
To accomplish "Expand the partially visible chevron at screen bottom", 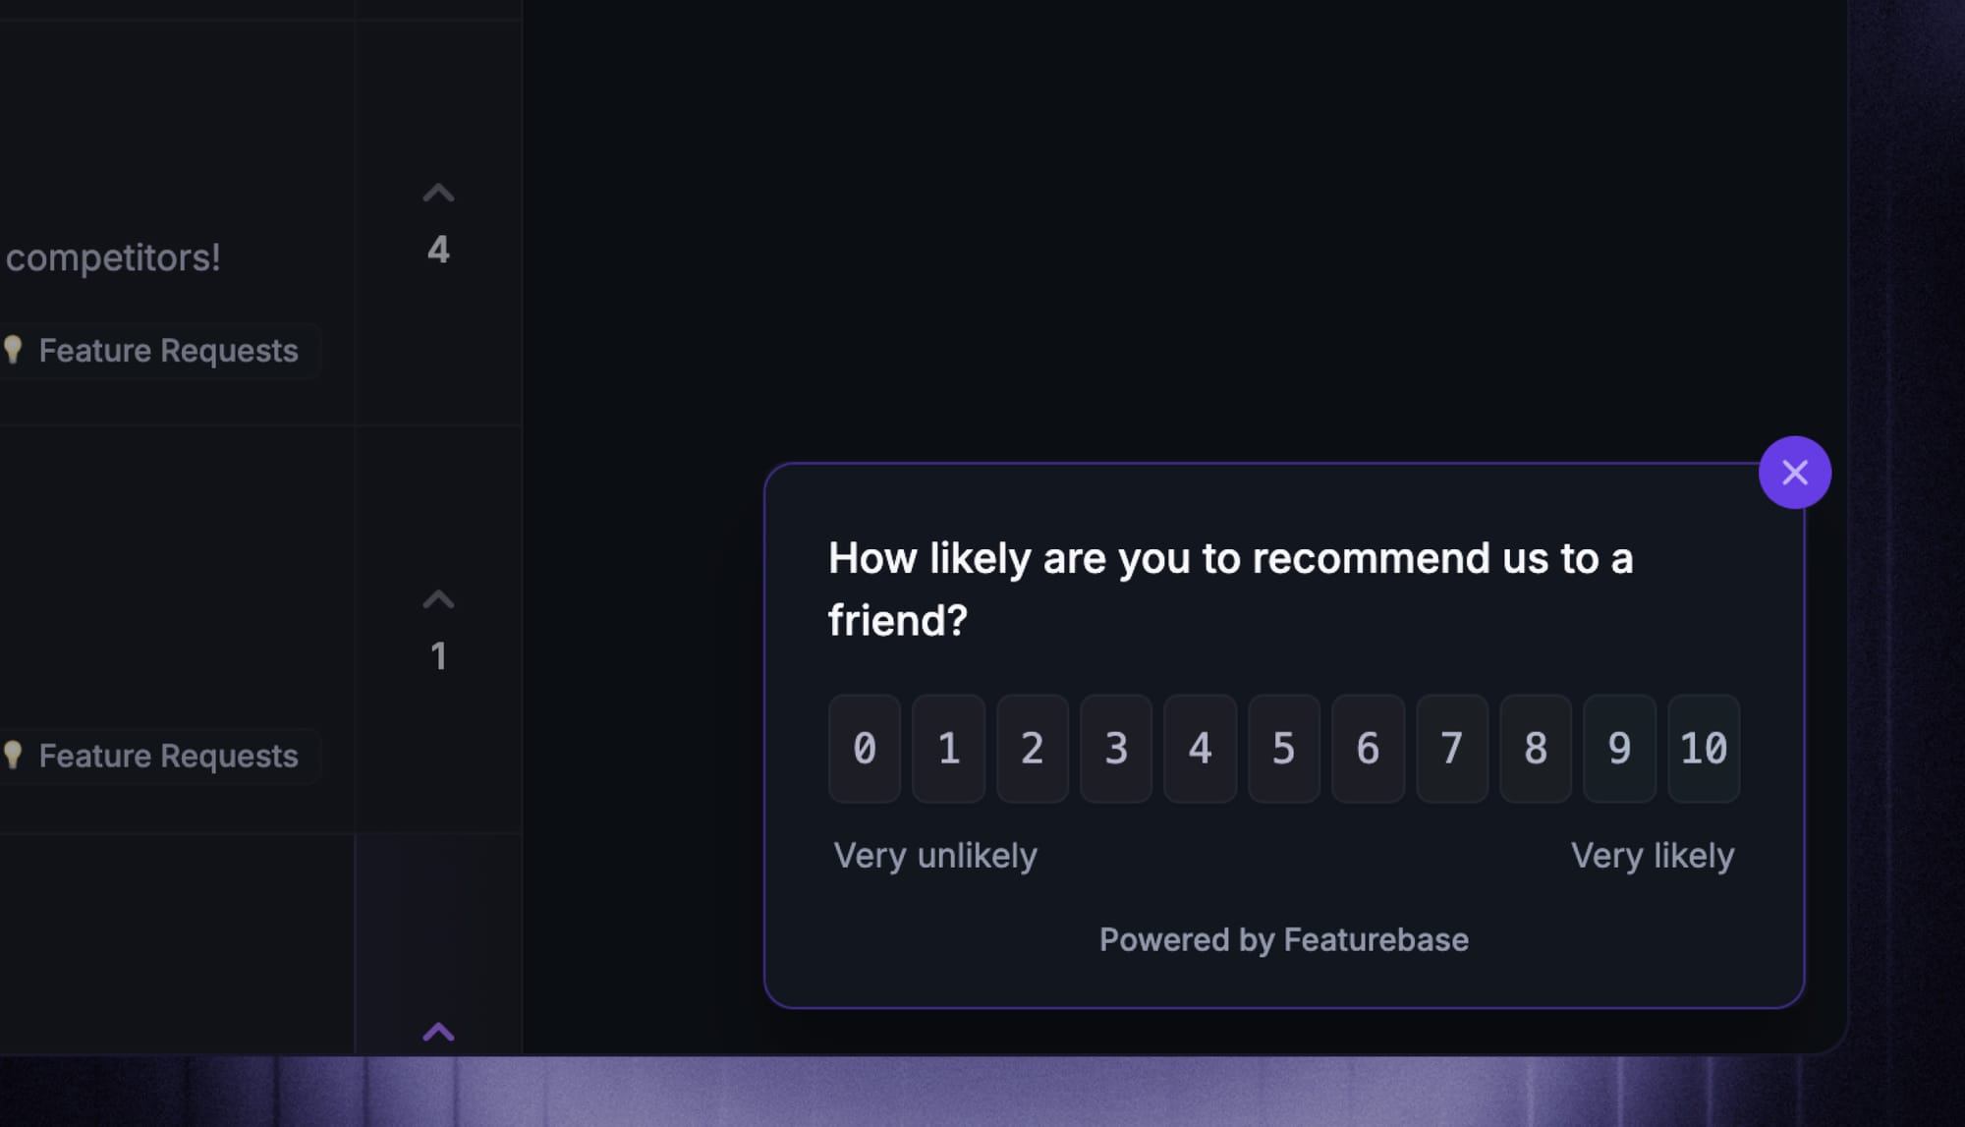I will (x=439, y=1030).
